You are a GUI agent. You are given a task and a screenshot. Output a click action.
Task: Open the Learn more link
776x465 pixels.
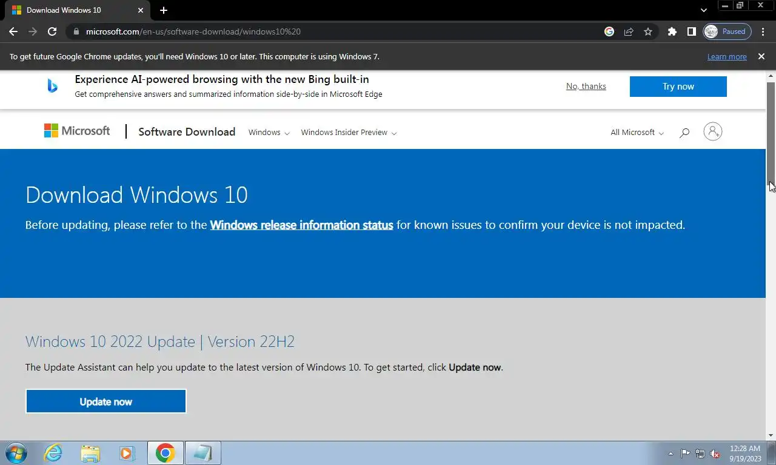coord(727,56)
